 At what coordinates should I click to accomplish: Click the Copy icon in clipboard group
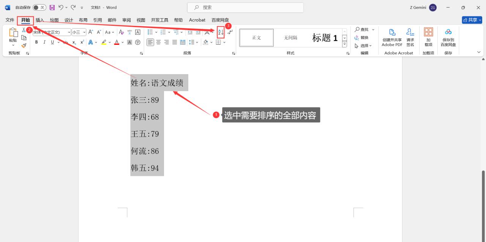click(x=24, y=38)
